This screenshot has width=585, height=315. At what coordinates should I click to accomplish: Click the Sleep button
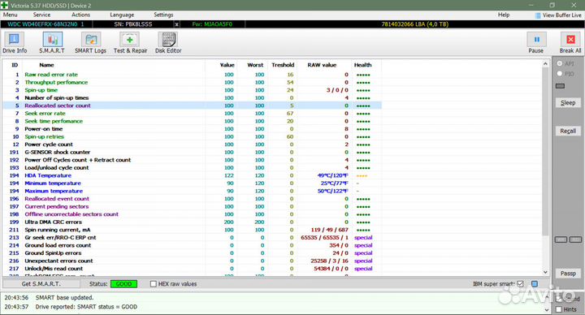pos(568,102)
